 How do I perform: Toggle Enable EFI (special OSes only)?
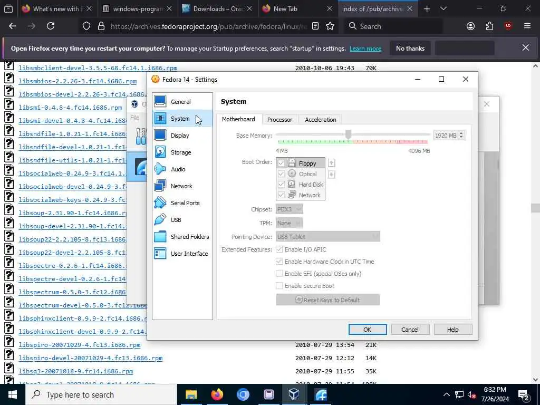coord(279,274)
